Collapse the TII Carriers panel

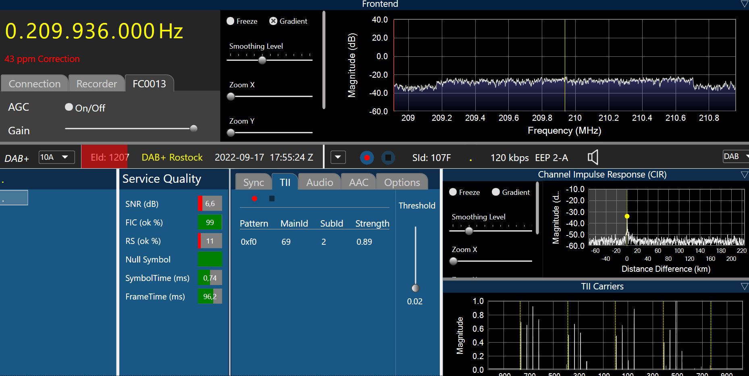[744, 287]
